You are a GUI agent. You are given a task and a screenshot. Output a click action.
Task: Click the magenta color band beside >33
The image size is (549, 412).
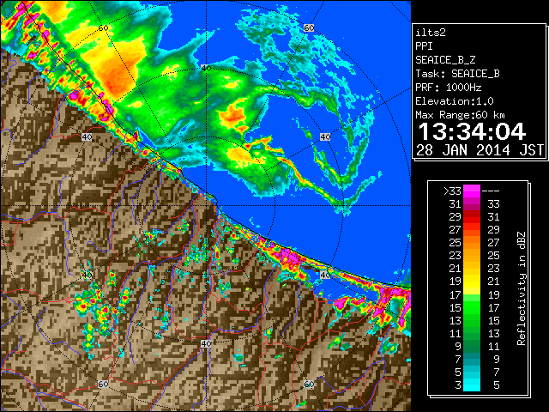click(472, 191)
